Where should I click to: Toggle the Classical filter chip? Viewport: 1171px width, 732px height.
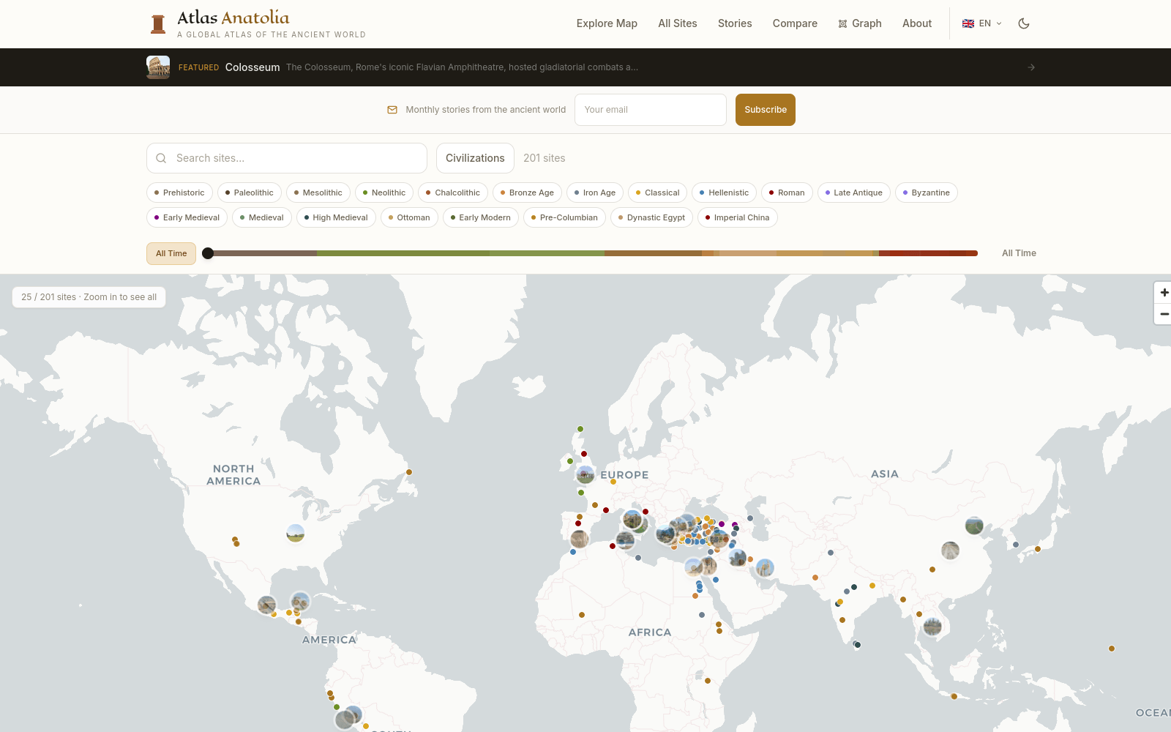click(658, 193)
